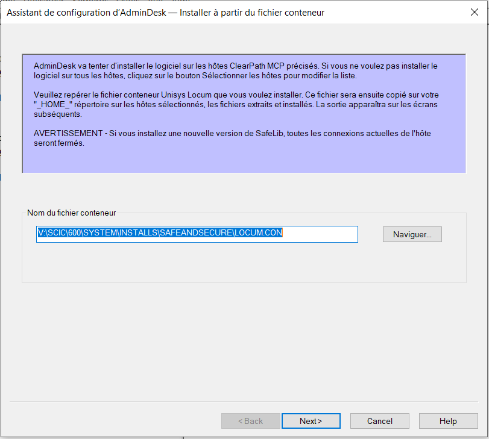The height and width of the screenshot is (439, 489).
Task: Click the SAFEANDSECURE folder segment in path
Action: [x=198, y=234]
